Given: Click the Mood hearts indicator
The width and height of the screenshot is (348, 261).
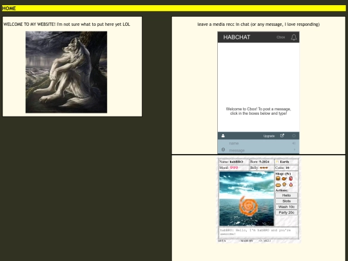Looking at the screenshot, I should tap(229, 168).
